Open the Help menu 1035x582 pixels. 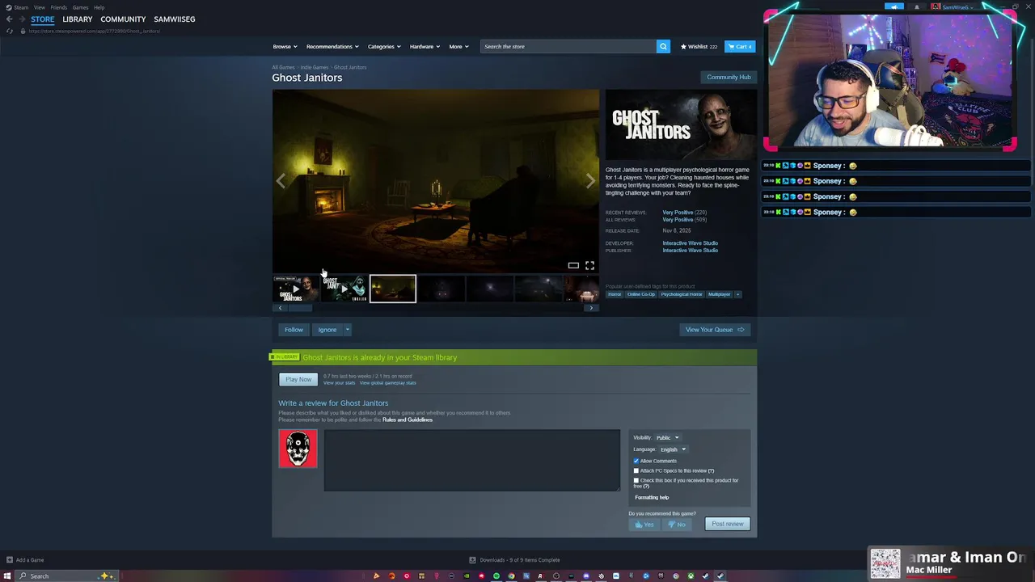(99, 7)
